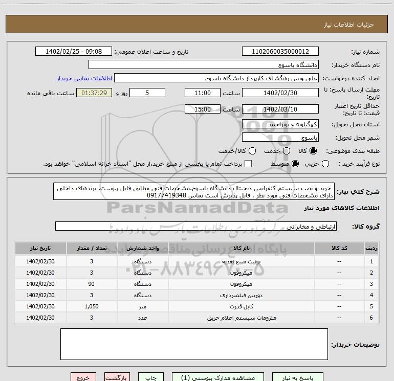This screenshot has width=394, height=381.
Task: Click the remaining time field 01:37:29
Action: (94, 93)
